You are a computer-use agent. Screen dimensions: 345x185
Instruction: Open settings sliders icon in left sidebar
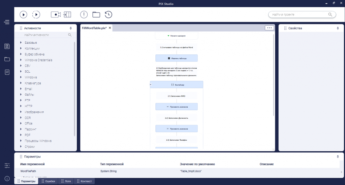7,165
